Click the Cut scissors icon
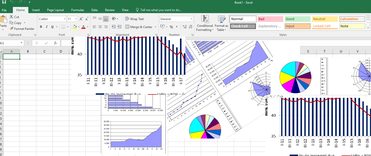Viewport: 371px width, 156px height. tap(11, 17)
